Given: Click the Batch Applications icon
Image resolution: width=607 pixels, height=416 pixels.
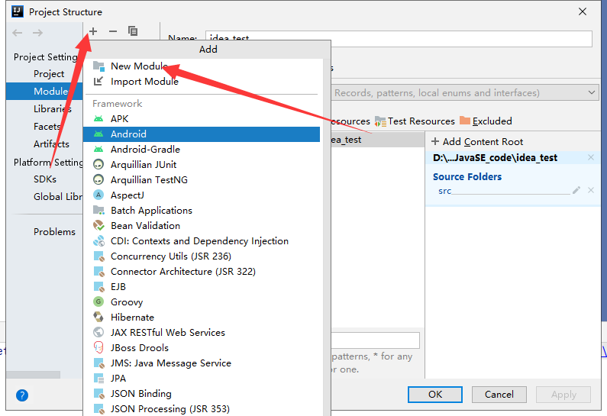Looking at the screenshot, I should click(x=98, y=211).
